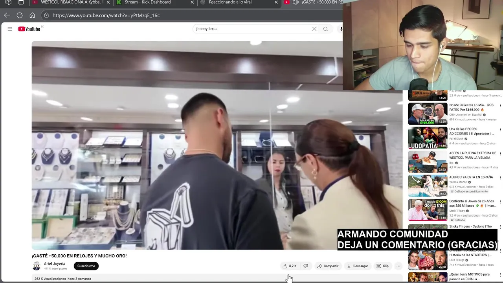This screenshot has height=283, width=503.
Task: Open Historia de las STARTUPS thumbnail
Action: coord(428,260)
